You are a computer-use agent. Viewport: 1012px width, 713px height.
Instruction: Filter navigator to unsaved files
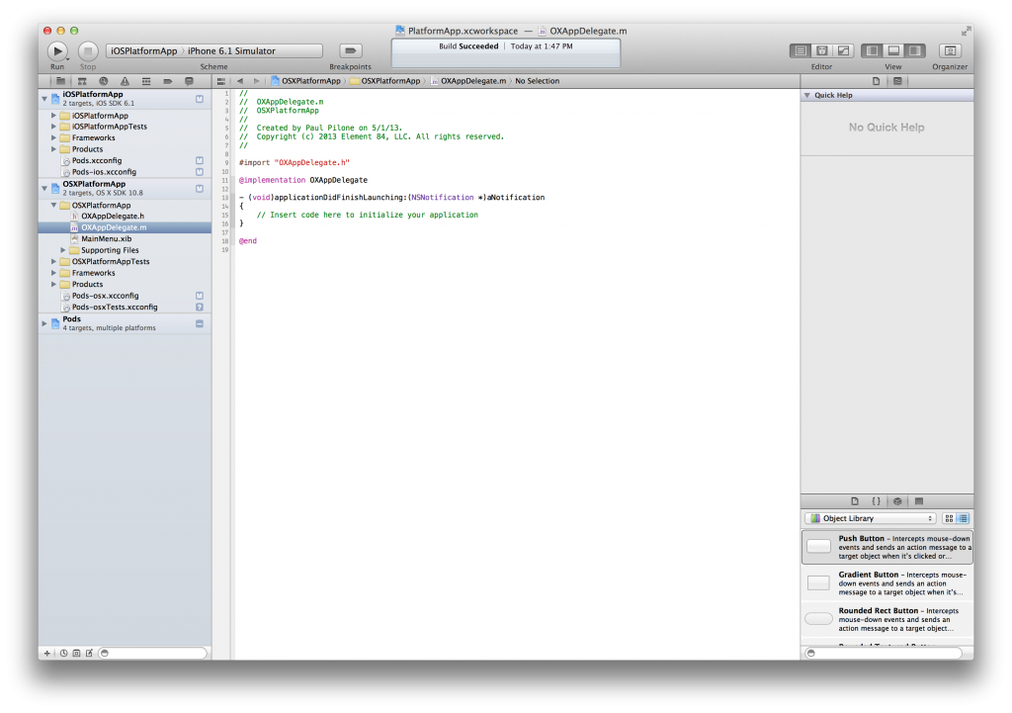tap(89, 653)
